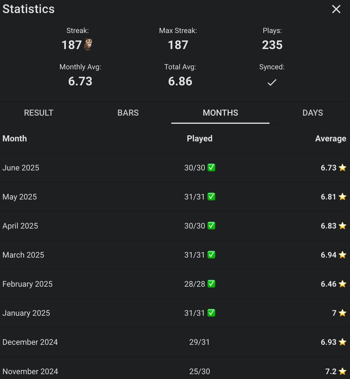Click the Played column header
350x379 pixels.
[x=199, y=138]
